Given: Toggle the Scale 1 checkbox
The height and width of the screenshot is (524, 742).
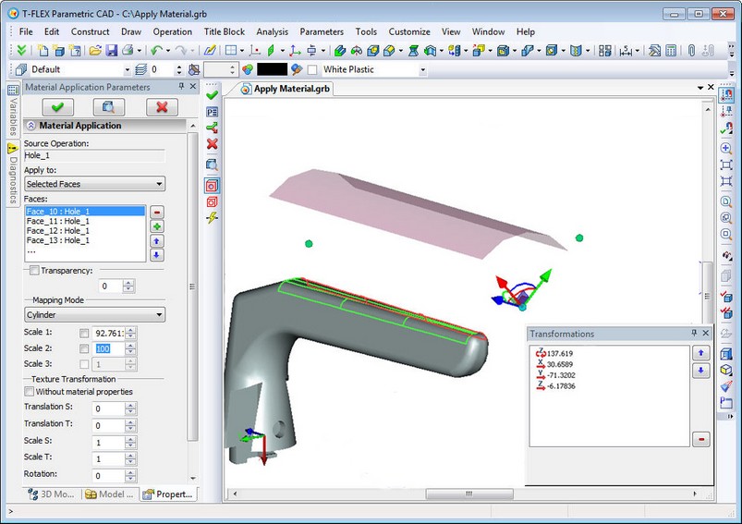Looking at the screenshot, I should click(85, 333).
